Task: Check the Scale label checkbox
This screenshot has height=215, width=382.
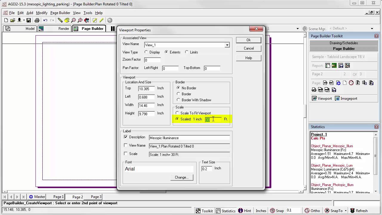Action: 126,153
